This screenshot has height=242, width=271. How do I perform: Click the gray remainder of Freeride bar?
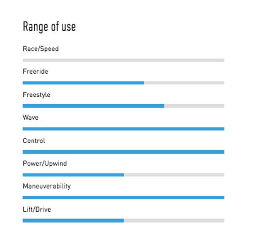(184, 83)
